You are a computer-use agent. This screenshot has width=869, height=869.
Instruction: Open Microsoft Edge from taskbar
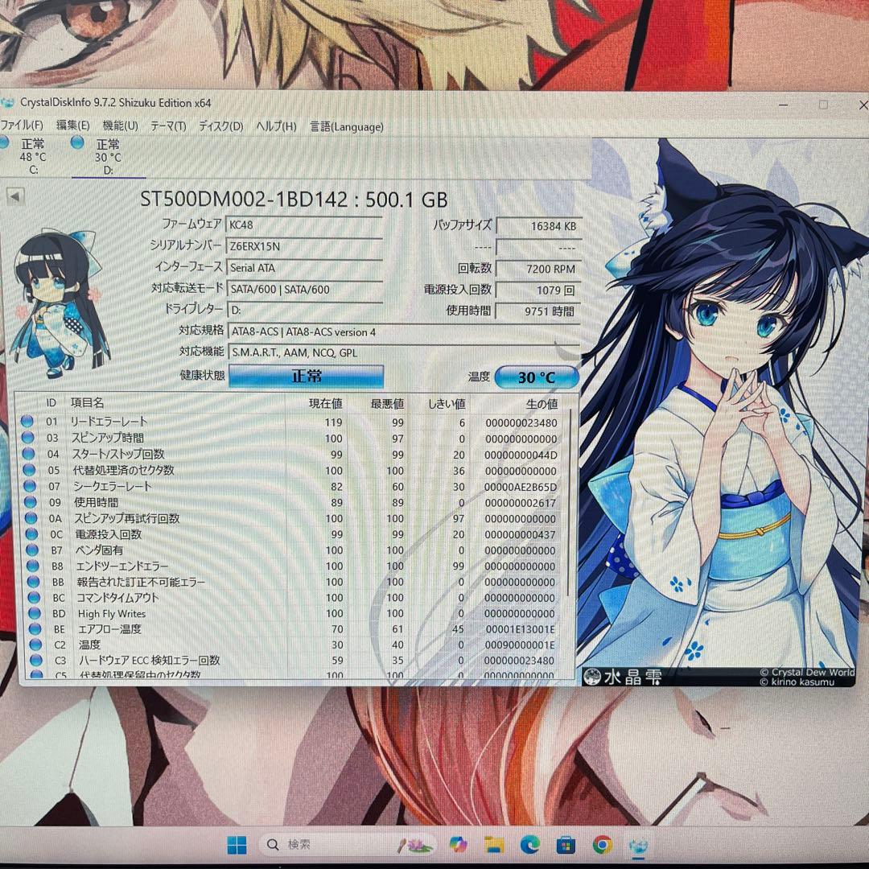(529, 845)
